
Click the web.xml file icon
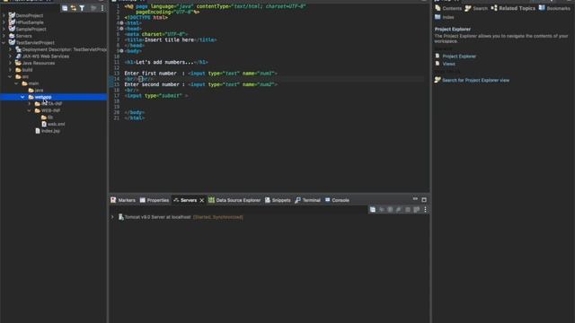[x=44, y=124]
